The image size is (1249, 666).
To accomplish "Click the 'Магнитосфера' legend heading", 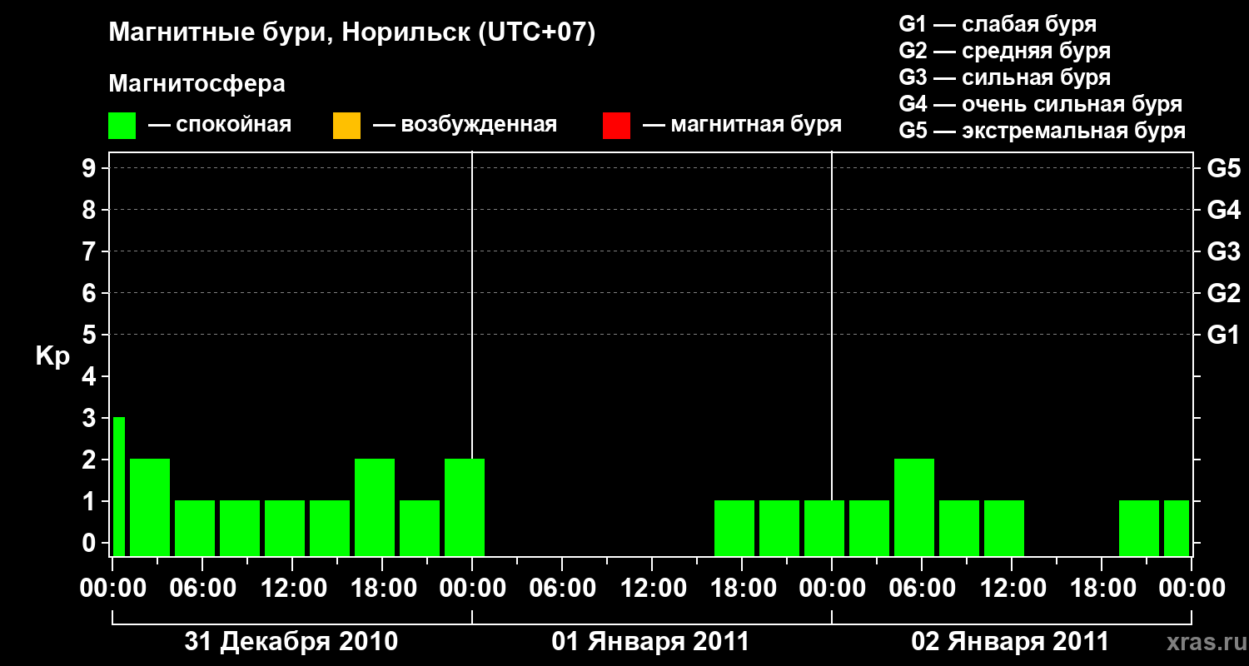I will pos(197,84).
